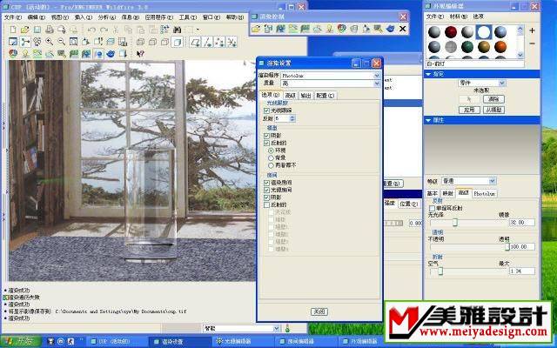The height and width of the screenshot is (348, 557).
Task: Click the 清除 button in the appearance editor
Action: pos(493,99)
